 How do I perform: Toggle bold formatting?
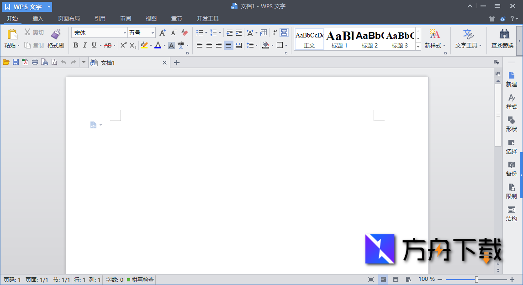click(75, 45)
